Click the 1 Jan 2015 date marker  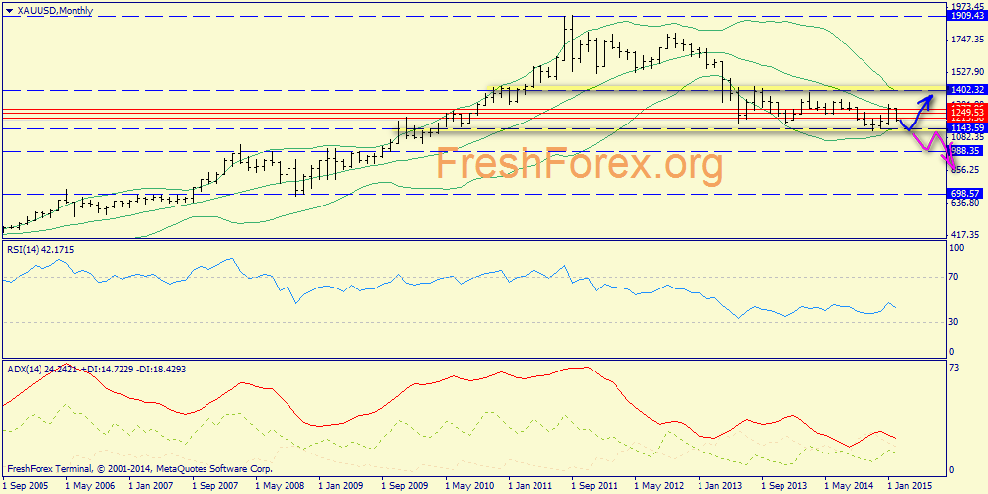click(910, 485)
